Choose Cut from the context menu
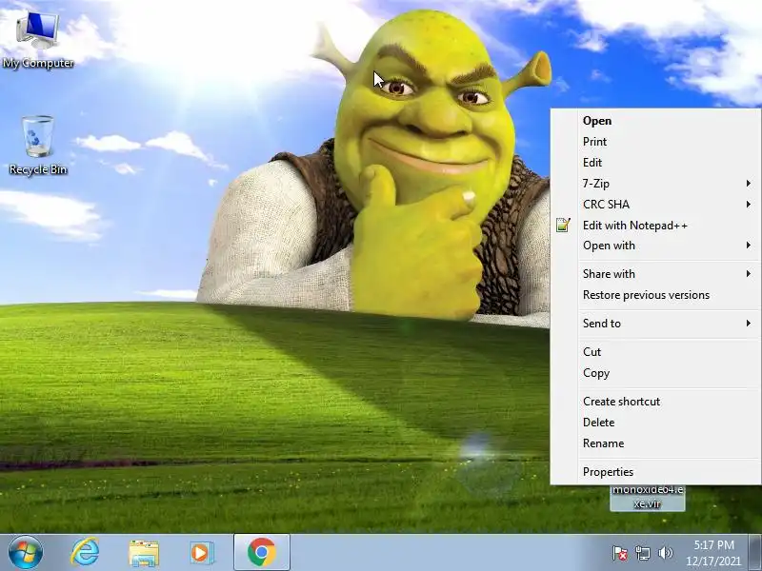 pos(655,351)
